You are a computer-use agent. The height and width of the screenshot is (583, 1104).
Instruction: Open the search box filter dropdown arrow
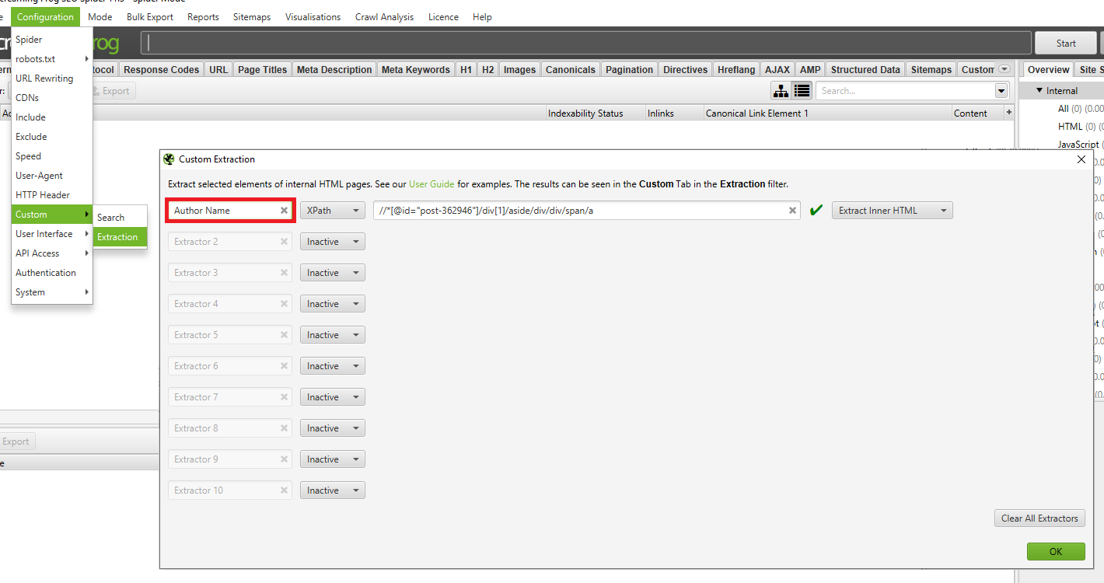click(x=1001, y=91)
